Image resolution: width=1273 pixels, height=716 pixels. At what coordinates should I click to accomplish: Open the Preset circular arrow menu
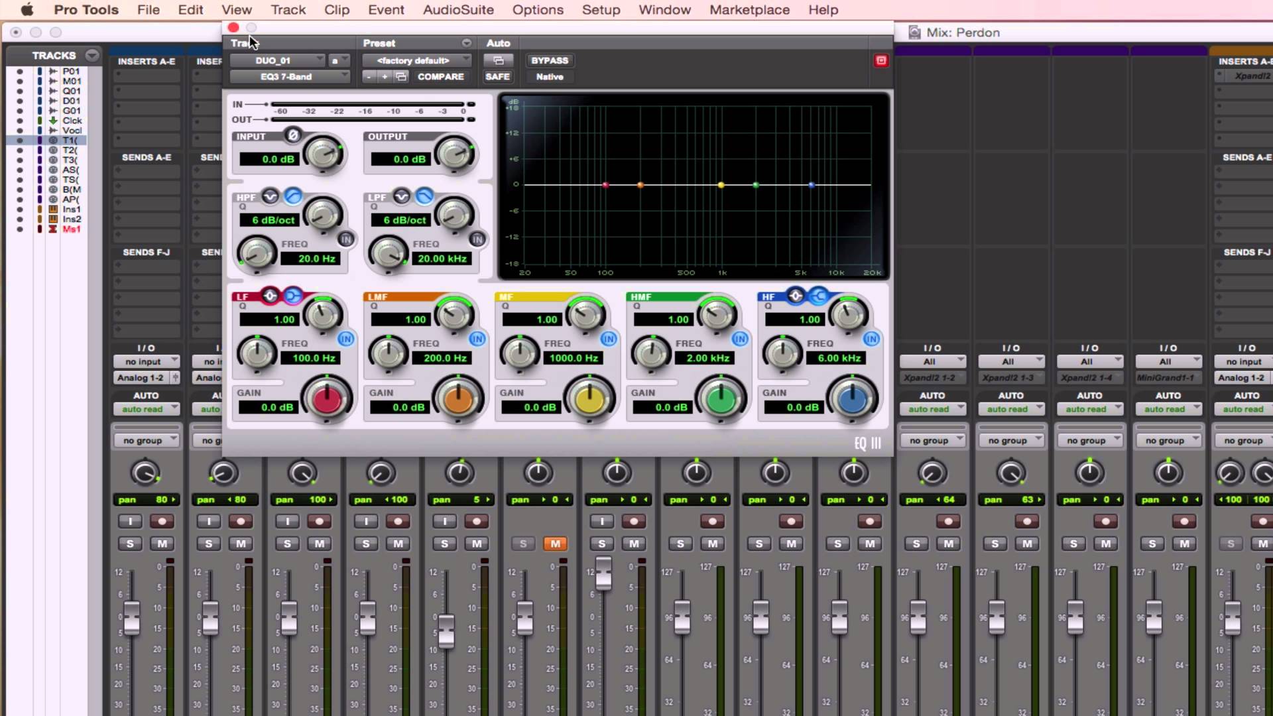[x=467, y=43]
